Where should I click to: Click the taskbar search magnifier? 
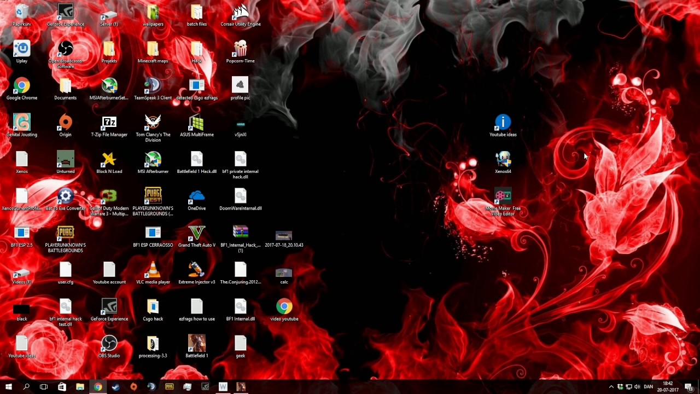(x=26, y=387)
